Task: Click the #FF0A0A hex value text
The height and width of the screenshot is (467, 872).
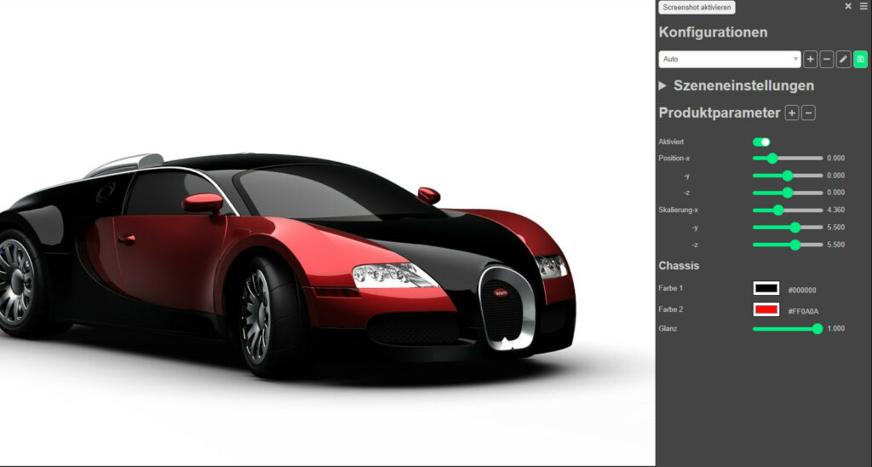Action: click(803, 312)
